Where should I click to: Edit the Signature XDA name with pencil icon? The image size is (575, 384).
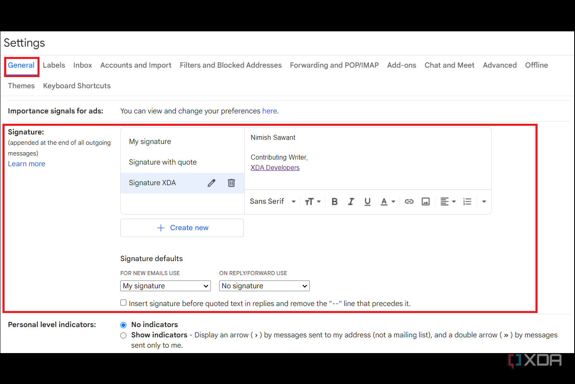211,183
